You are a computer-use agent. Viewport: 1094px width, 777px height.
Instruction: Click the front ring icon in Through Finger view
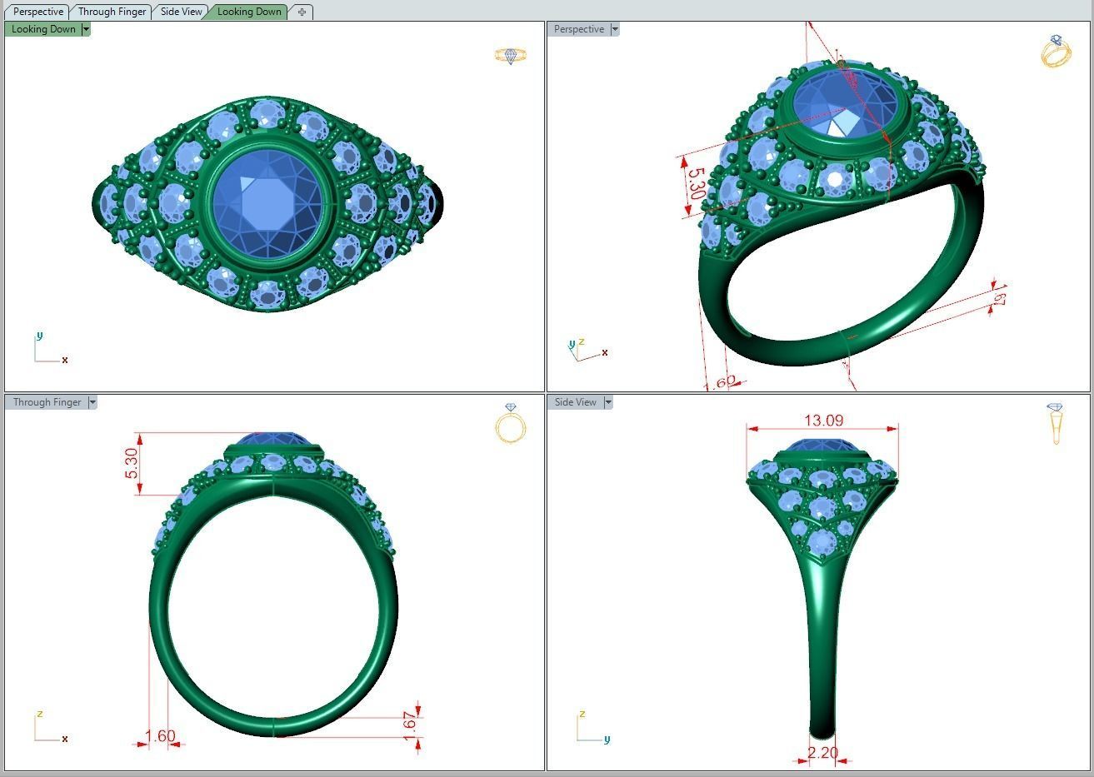pyautogui.click(x=511, y=423)
